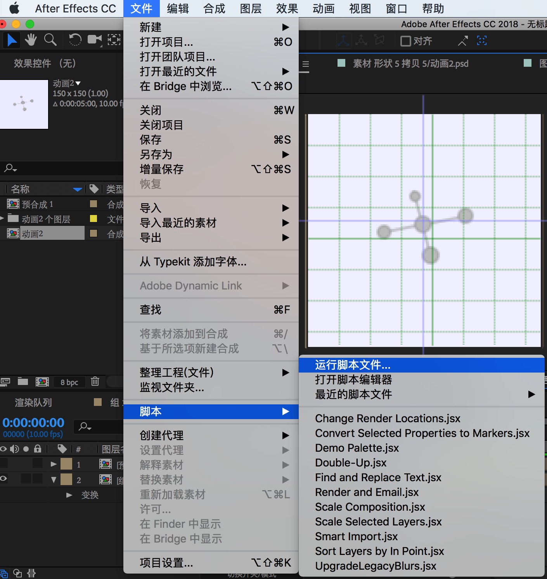
Task: Create a new folder in Project panel
Action: (x=23, y=382)
